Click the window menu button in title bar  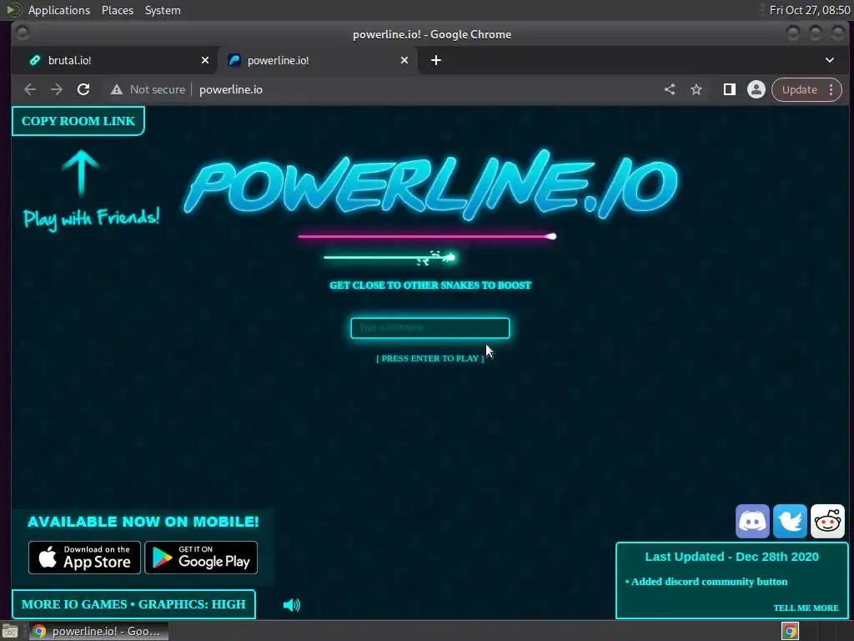pos(23,33)
